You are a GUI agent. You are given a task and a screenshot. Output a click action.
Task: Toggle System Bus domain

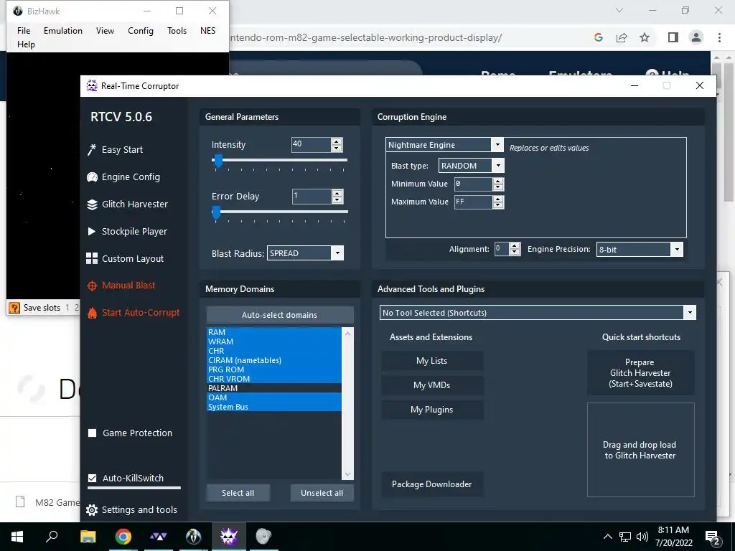coord(273,407)
